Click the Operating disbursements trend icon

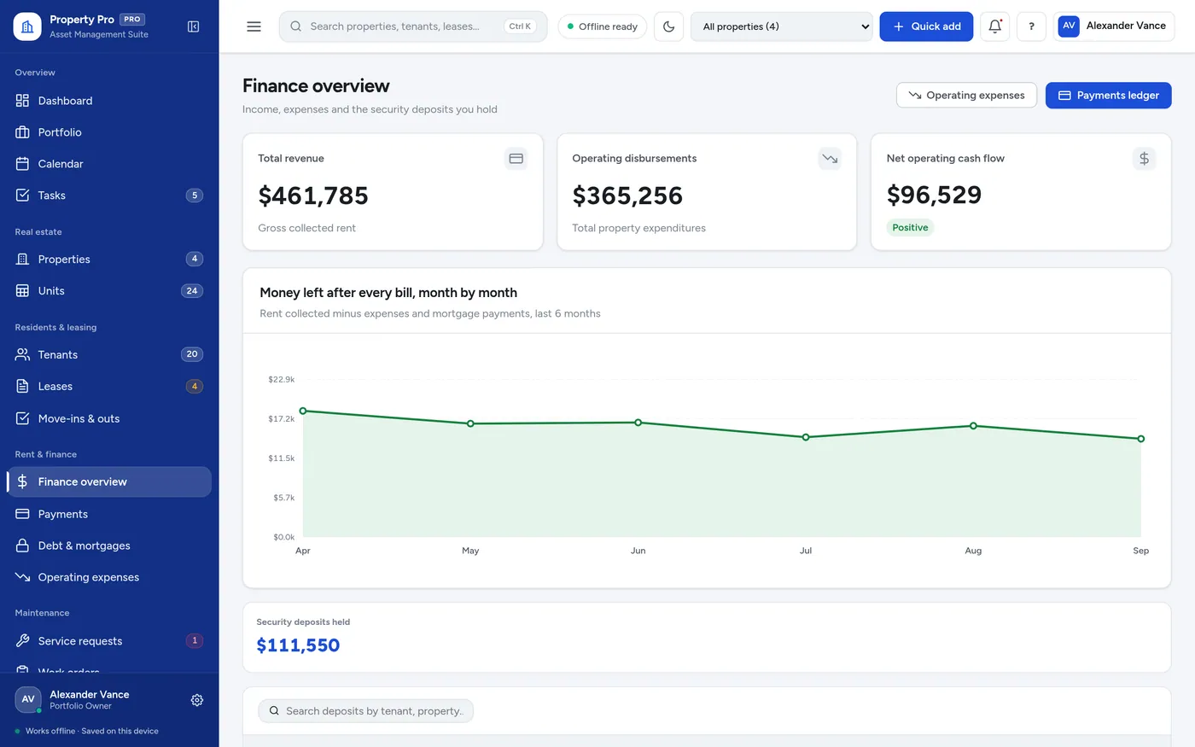(x=830, y=159)
